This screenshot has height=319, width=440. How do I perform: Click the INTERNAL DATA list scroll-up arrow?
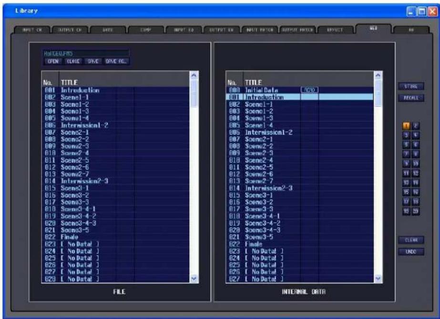(378, 75)
